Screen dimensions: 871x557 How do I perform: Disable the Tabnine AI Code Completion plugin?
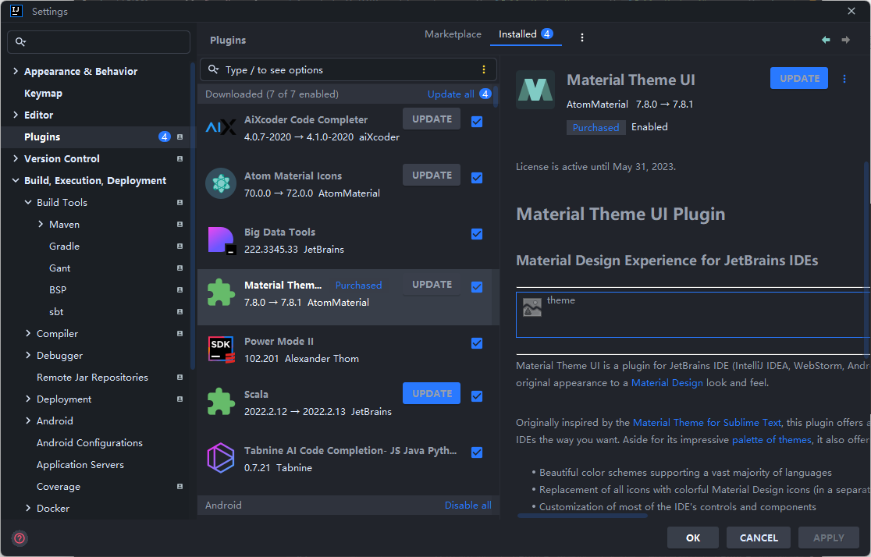click(x=477, y=452)
